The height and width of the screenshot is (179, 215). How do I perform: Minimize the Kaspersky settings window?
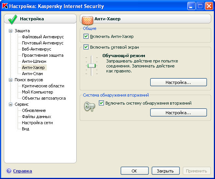191,6
